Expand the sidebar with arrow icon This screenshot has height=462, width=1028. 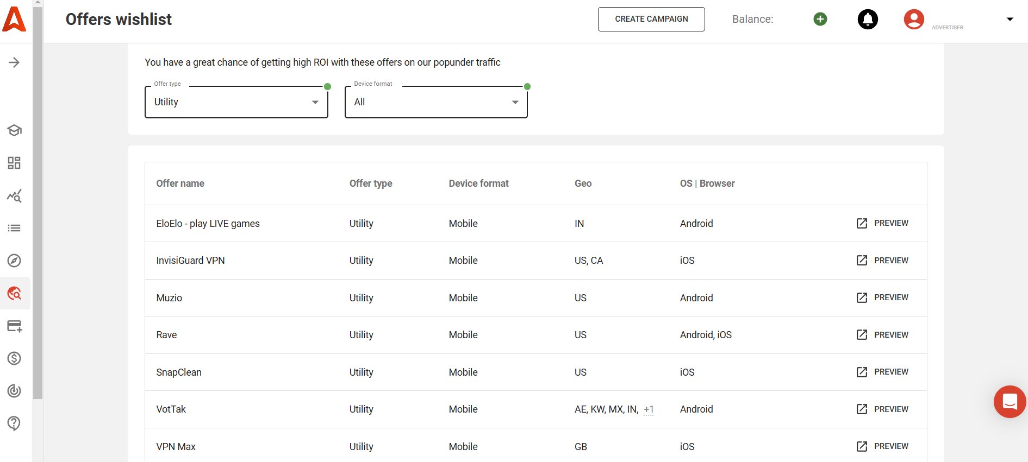pyautogui.click(x=14, y=62)
